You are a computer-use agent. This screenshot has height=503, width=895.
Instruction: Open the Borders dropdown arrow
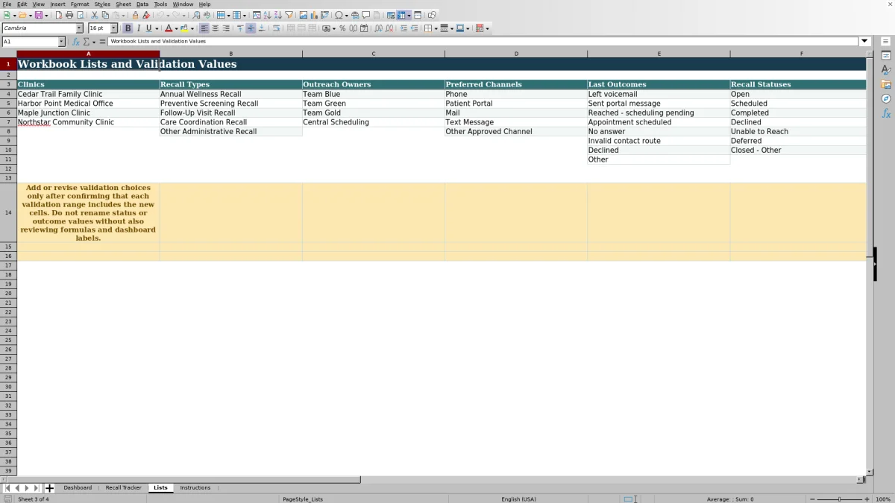pyautogui.click(x=436, y=28)
